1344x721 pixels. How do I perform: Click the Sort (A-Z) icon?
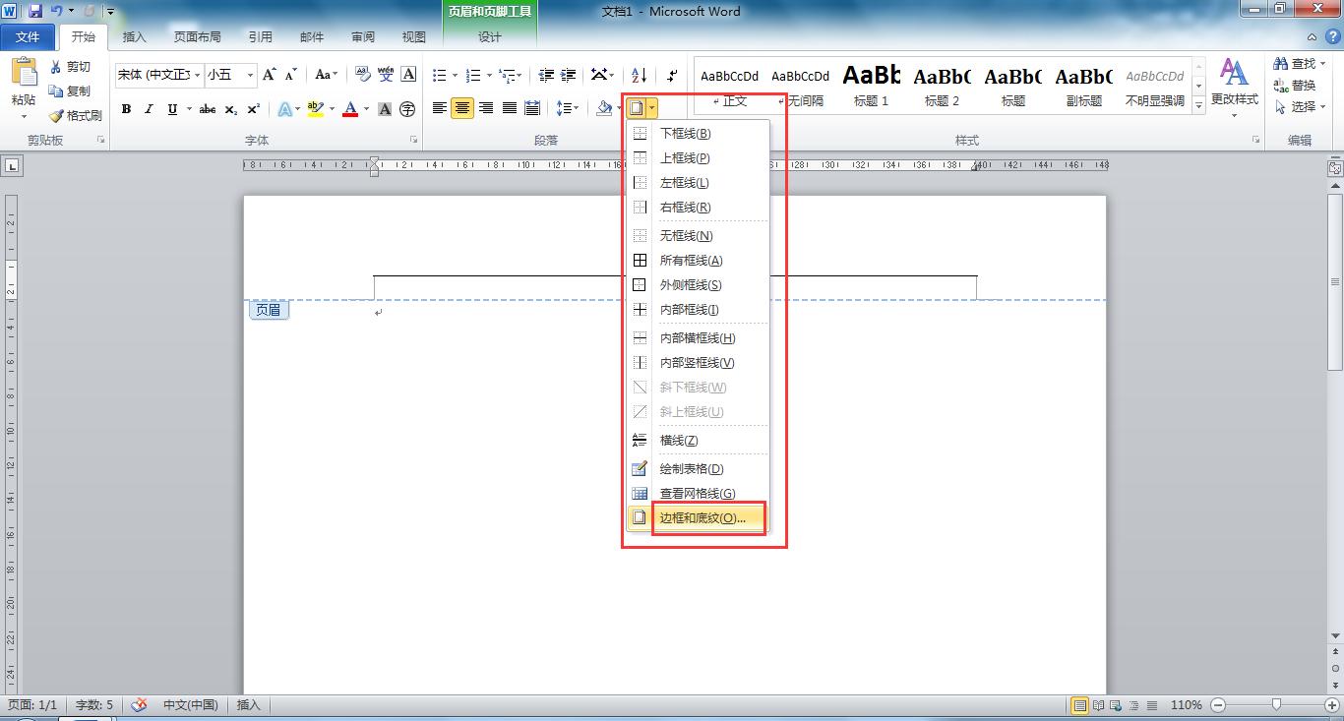[639, 76]
